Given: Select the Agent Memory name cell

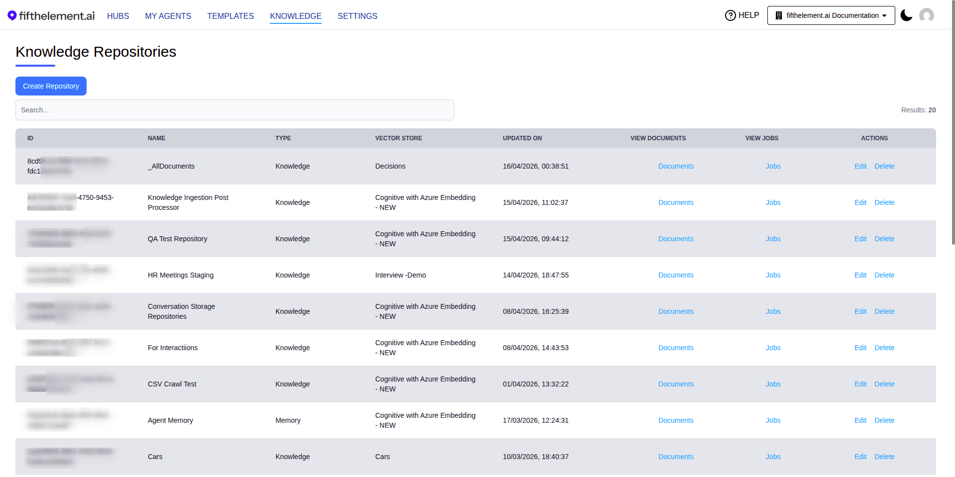Looking at the screenshot, I should pos(170,420).
